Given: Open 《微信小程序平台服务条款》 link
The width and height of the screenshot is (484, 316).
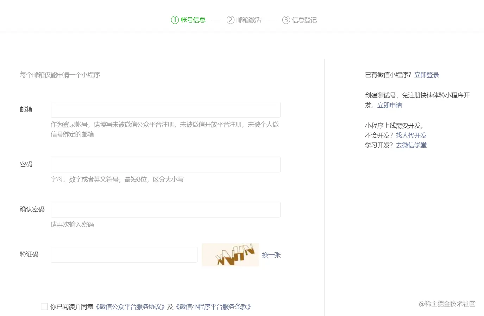Looking at the screenshot, I should pyautogui.click(x=213, y=306).
